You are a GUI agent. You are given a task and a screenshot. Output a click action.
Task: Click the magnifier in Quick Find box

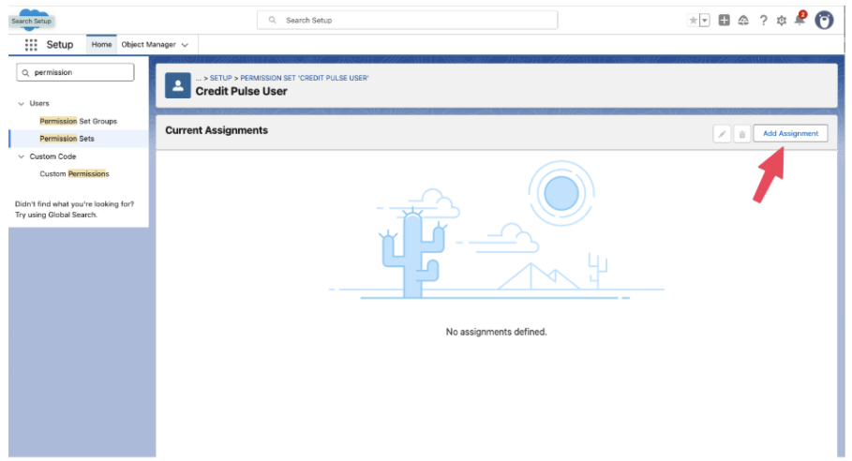pyautogui.click(x=25, y=72)
